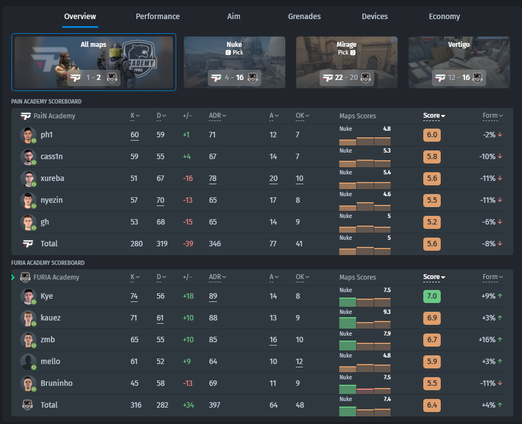Open xureba's player profile link
The width and height of the screenshot is (522, 424).
pyautogui.click(x=52, y=179)
